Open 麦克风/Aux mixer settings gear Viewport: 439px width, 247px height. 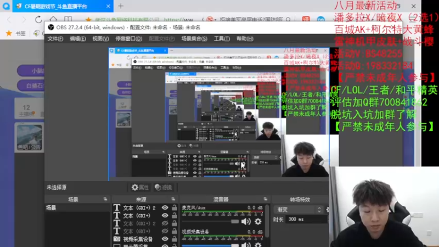258,222
